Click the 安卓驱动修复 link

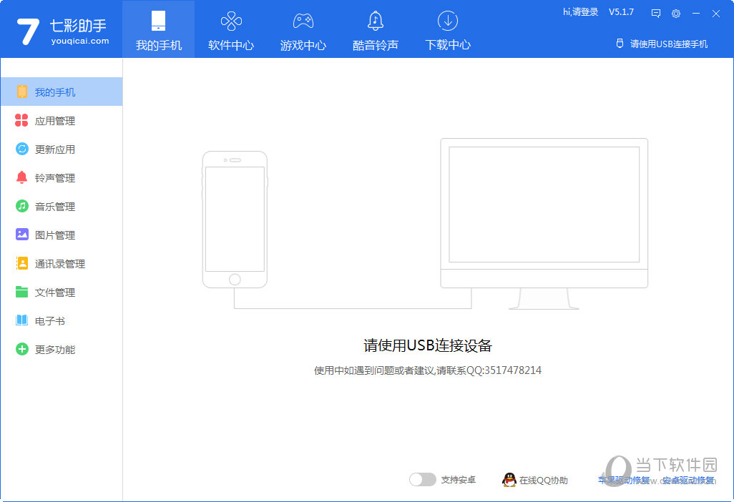(x=689, y=480)
